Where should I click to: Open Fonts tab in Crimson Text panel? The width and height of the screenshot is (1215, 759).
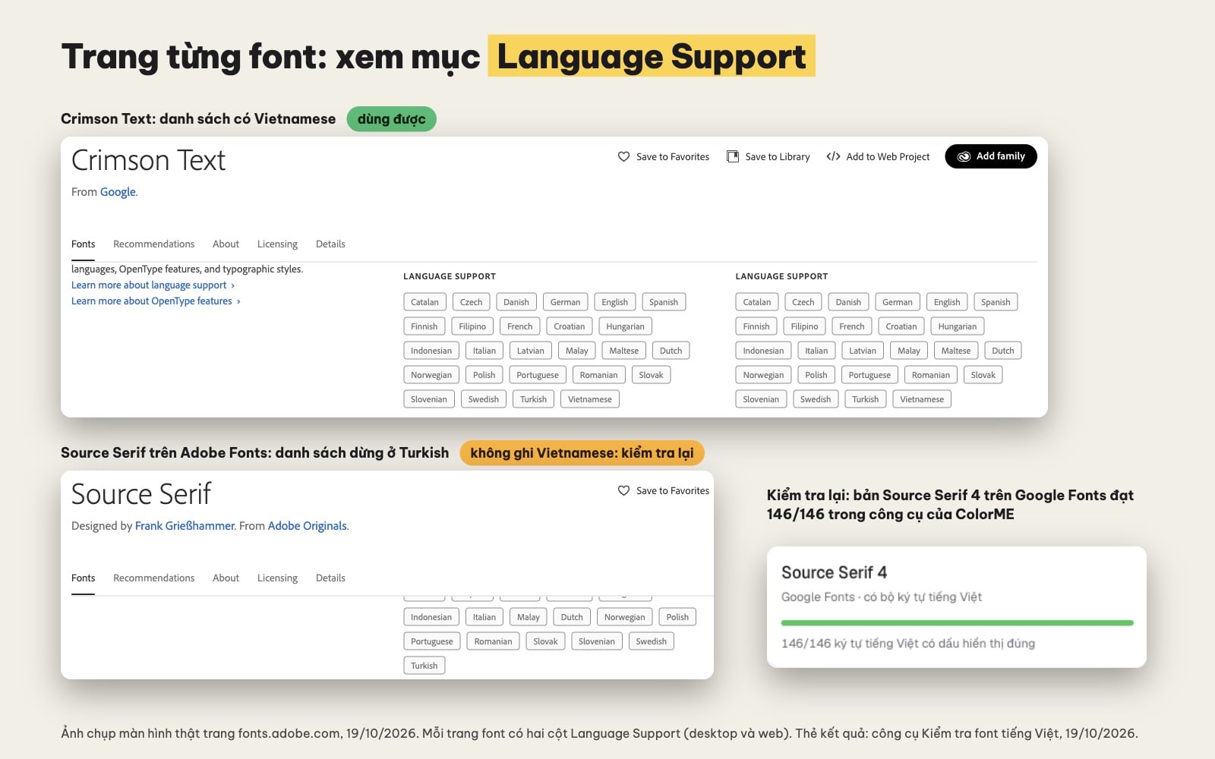point(84,244)
